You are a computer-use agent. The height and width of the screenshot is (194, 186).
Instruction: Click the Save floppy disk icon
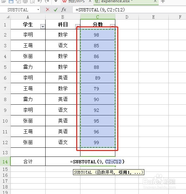11,1
